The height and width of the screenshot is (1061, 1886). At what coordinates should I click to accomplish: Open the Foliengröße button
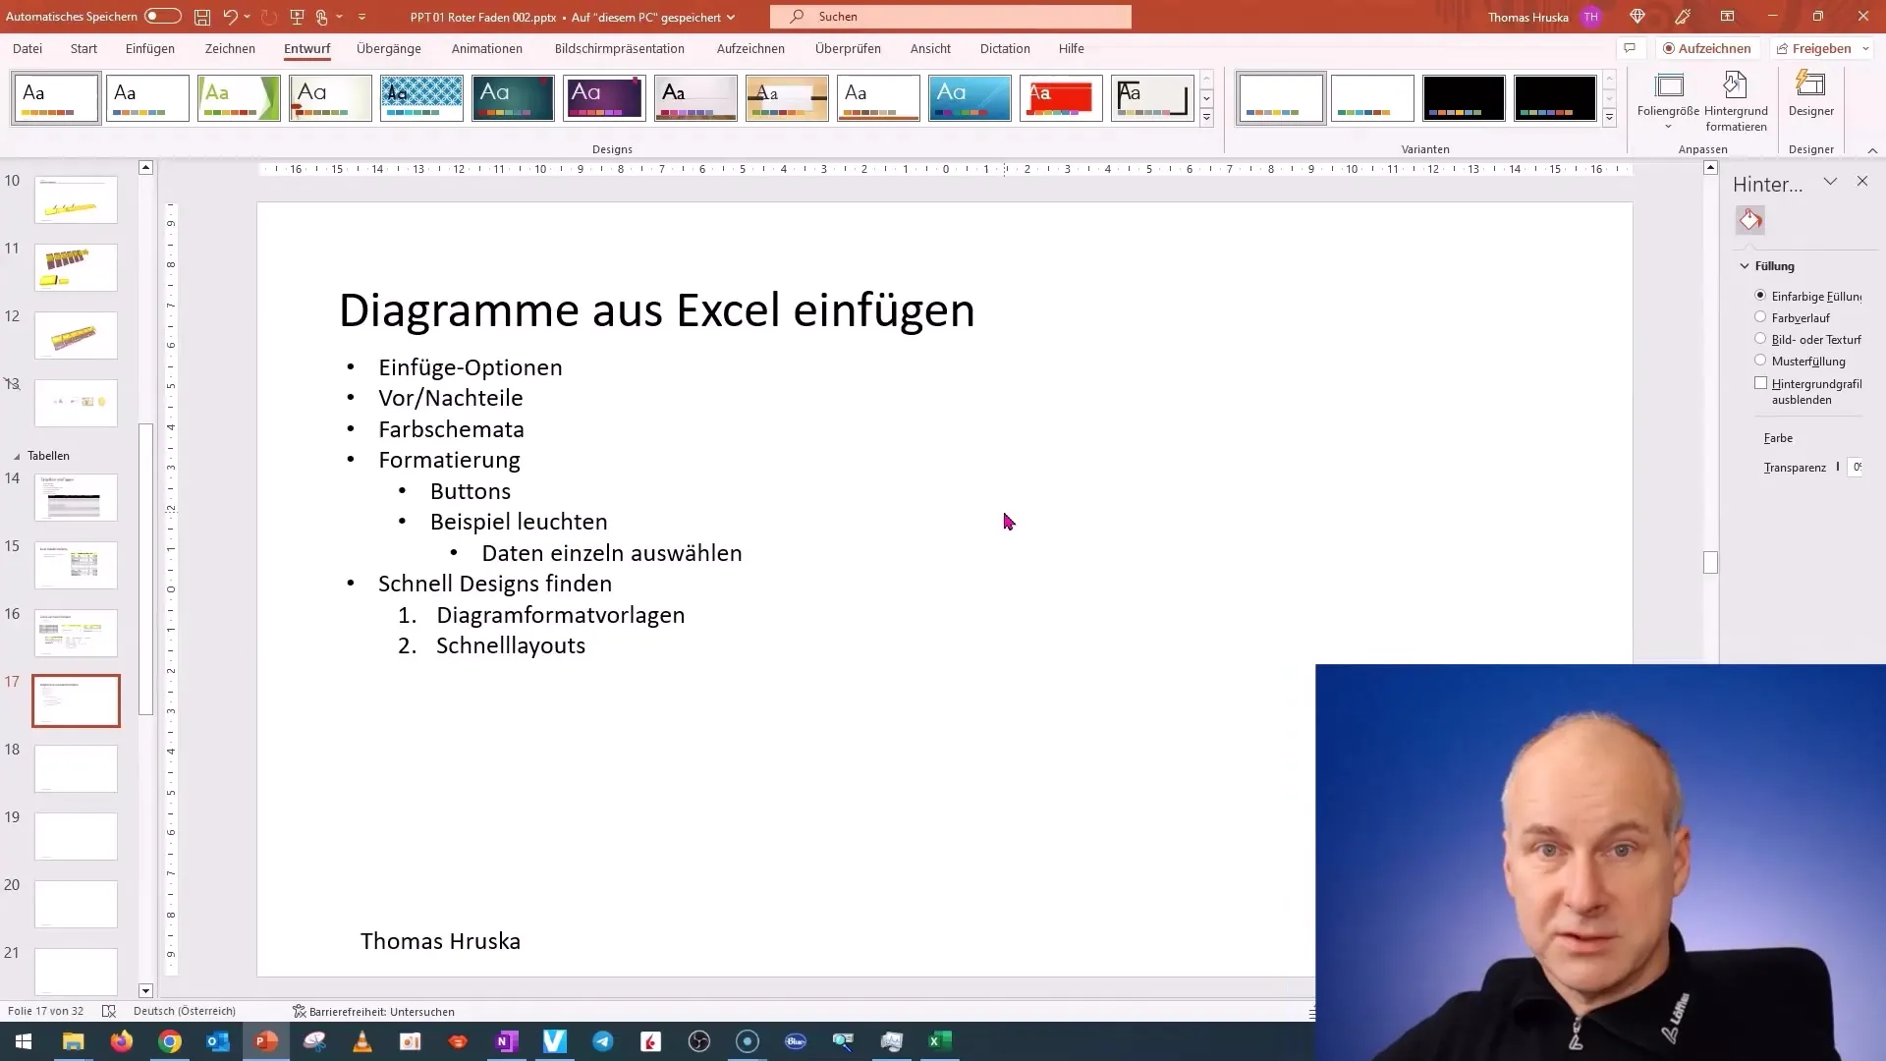point(1668,102)
